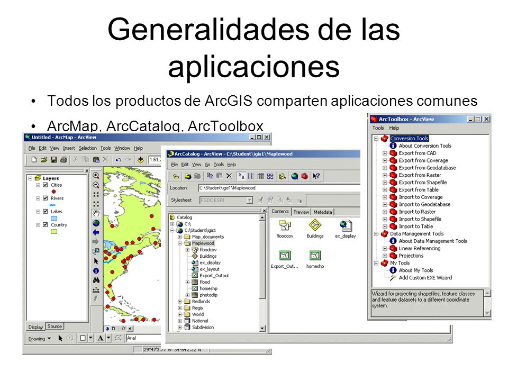This screenshot has height=381, width=508.
Task: Open the Insert menu in ArcMap
Action: [69, 148]
